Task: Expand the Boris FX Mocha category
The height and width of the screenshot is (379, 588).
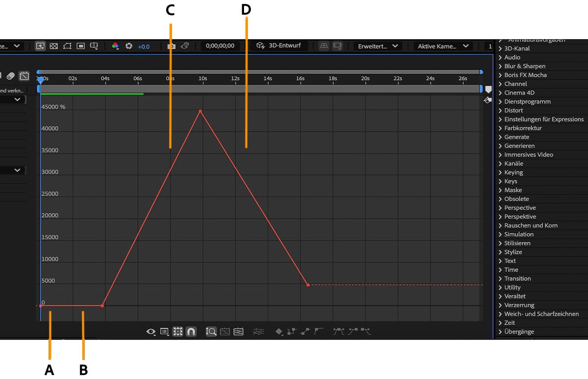Action: point(501,75)
